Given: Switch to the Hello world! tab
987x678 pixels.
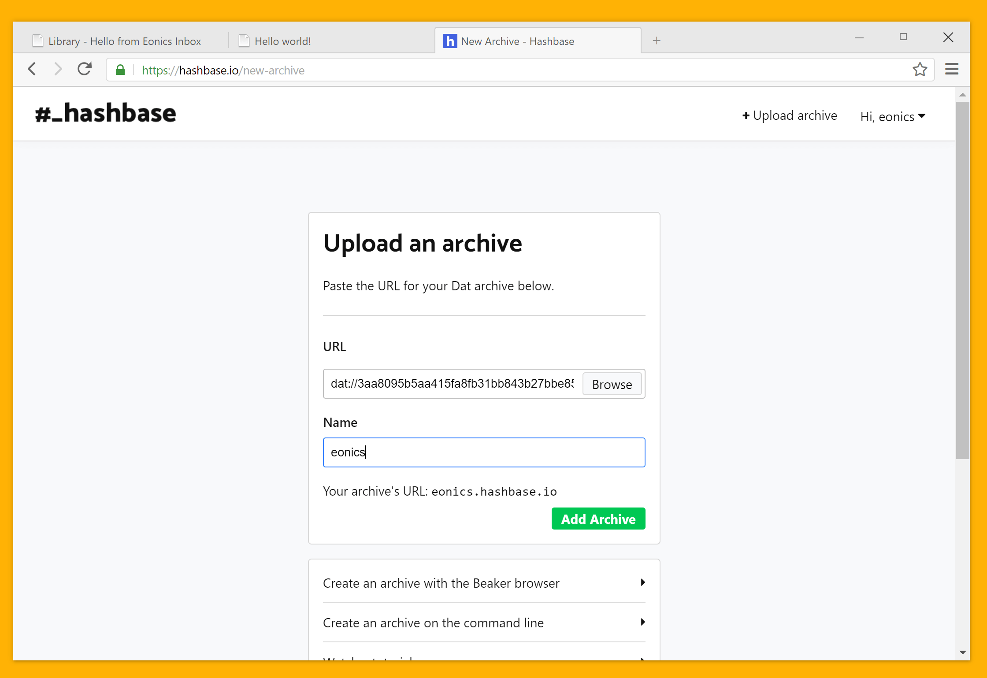Looking at the screenshot, I should 282,41.
